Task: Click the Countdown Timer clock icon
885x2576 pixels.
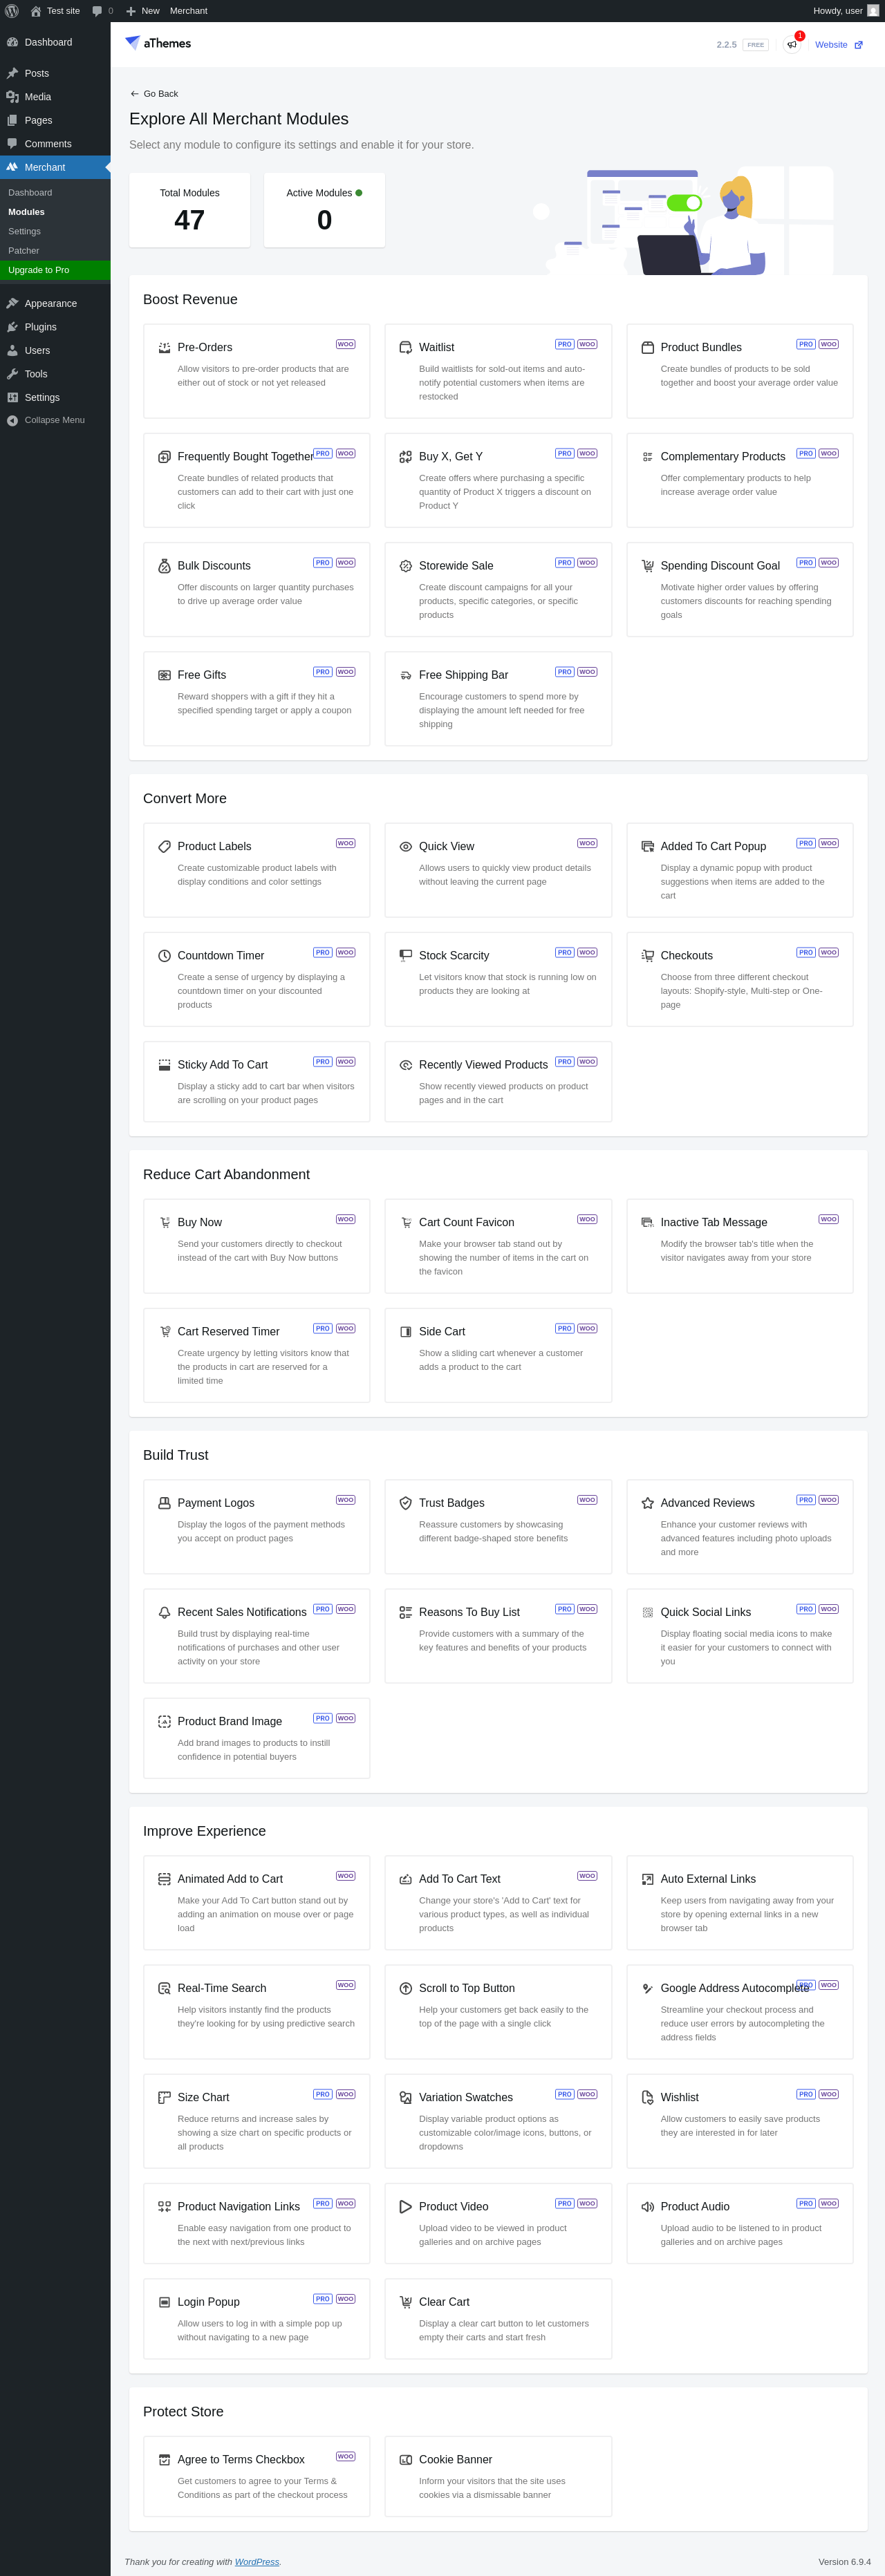Action: point(164,956)
